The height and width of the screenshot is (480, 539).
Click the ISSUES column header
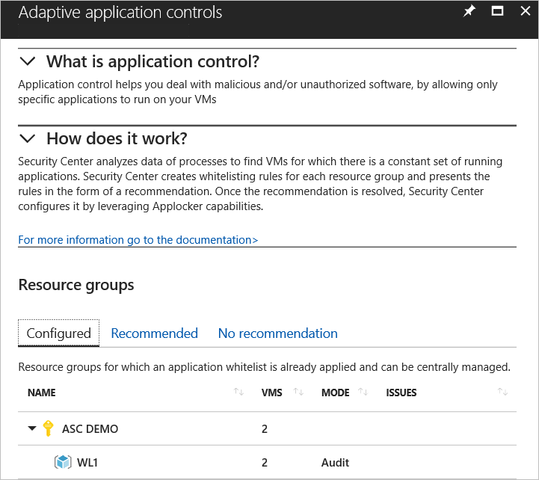click(x=401, y=393)
